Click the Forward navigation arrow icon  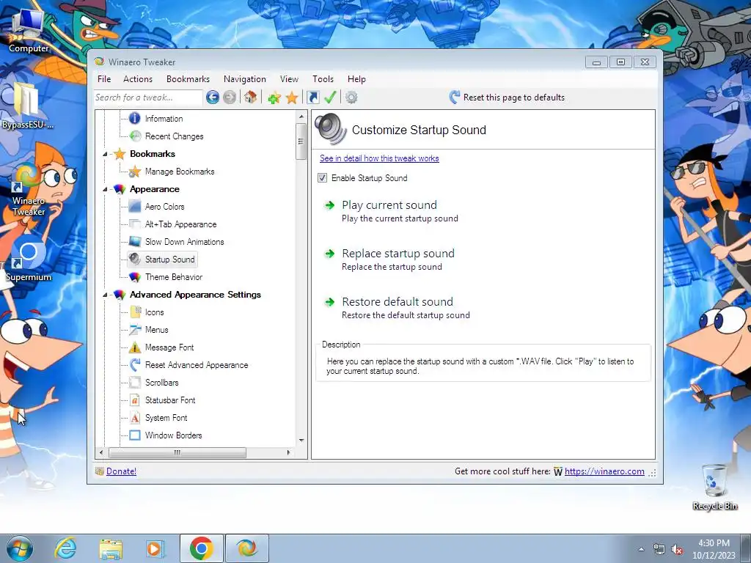coord(230,97)
